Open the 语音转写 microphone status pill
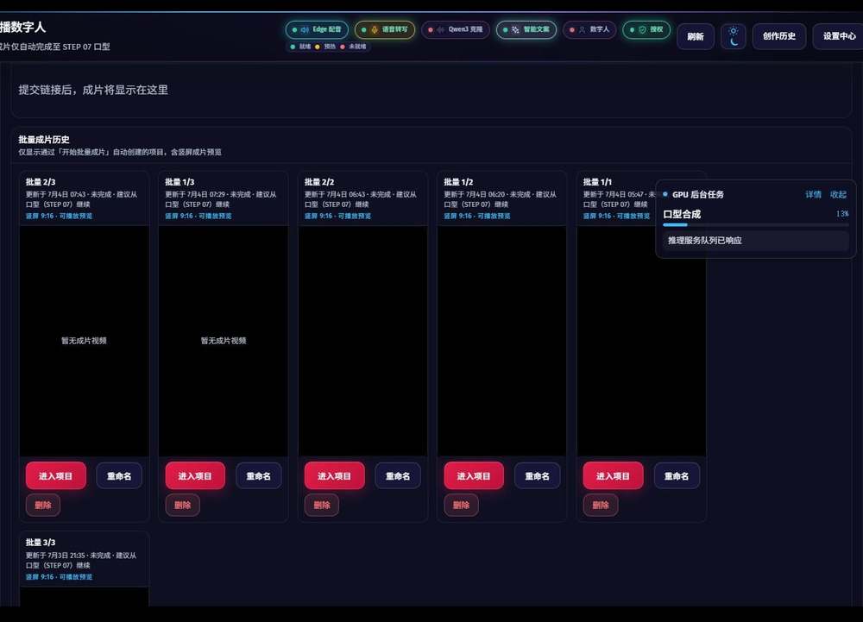863x622 pixels. (x=385, y=29)
